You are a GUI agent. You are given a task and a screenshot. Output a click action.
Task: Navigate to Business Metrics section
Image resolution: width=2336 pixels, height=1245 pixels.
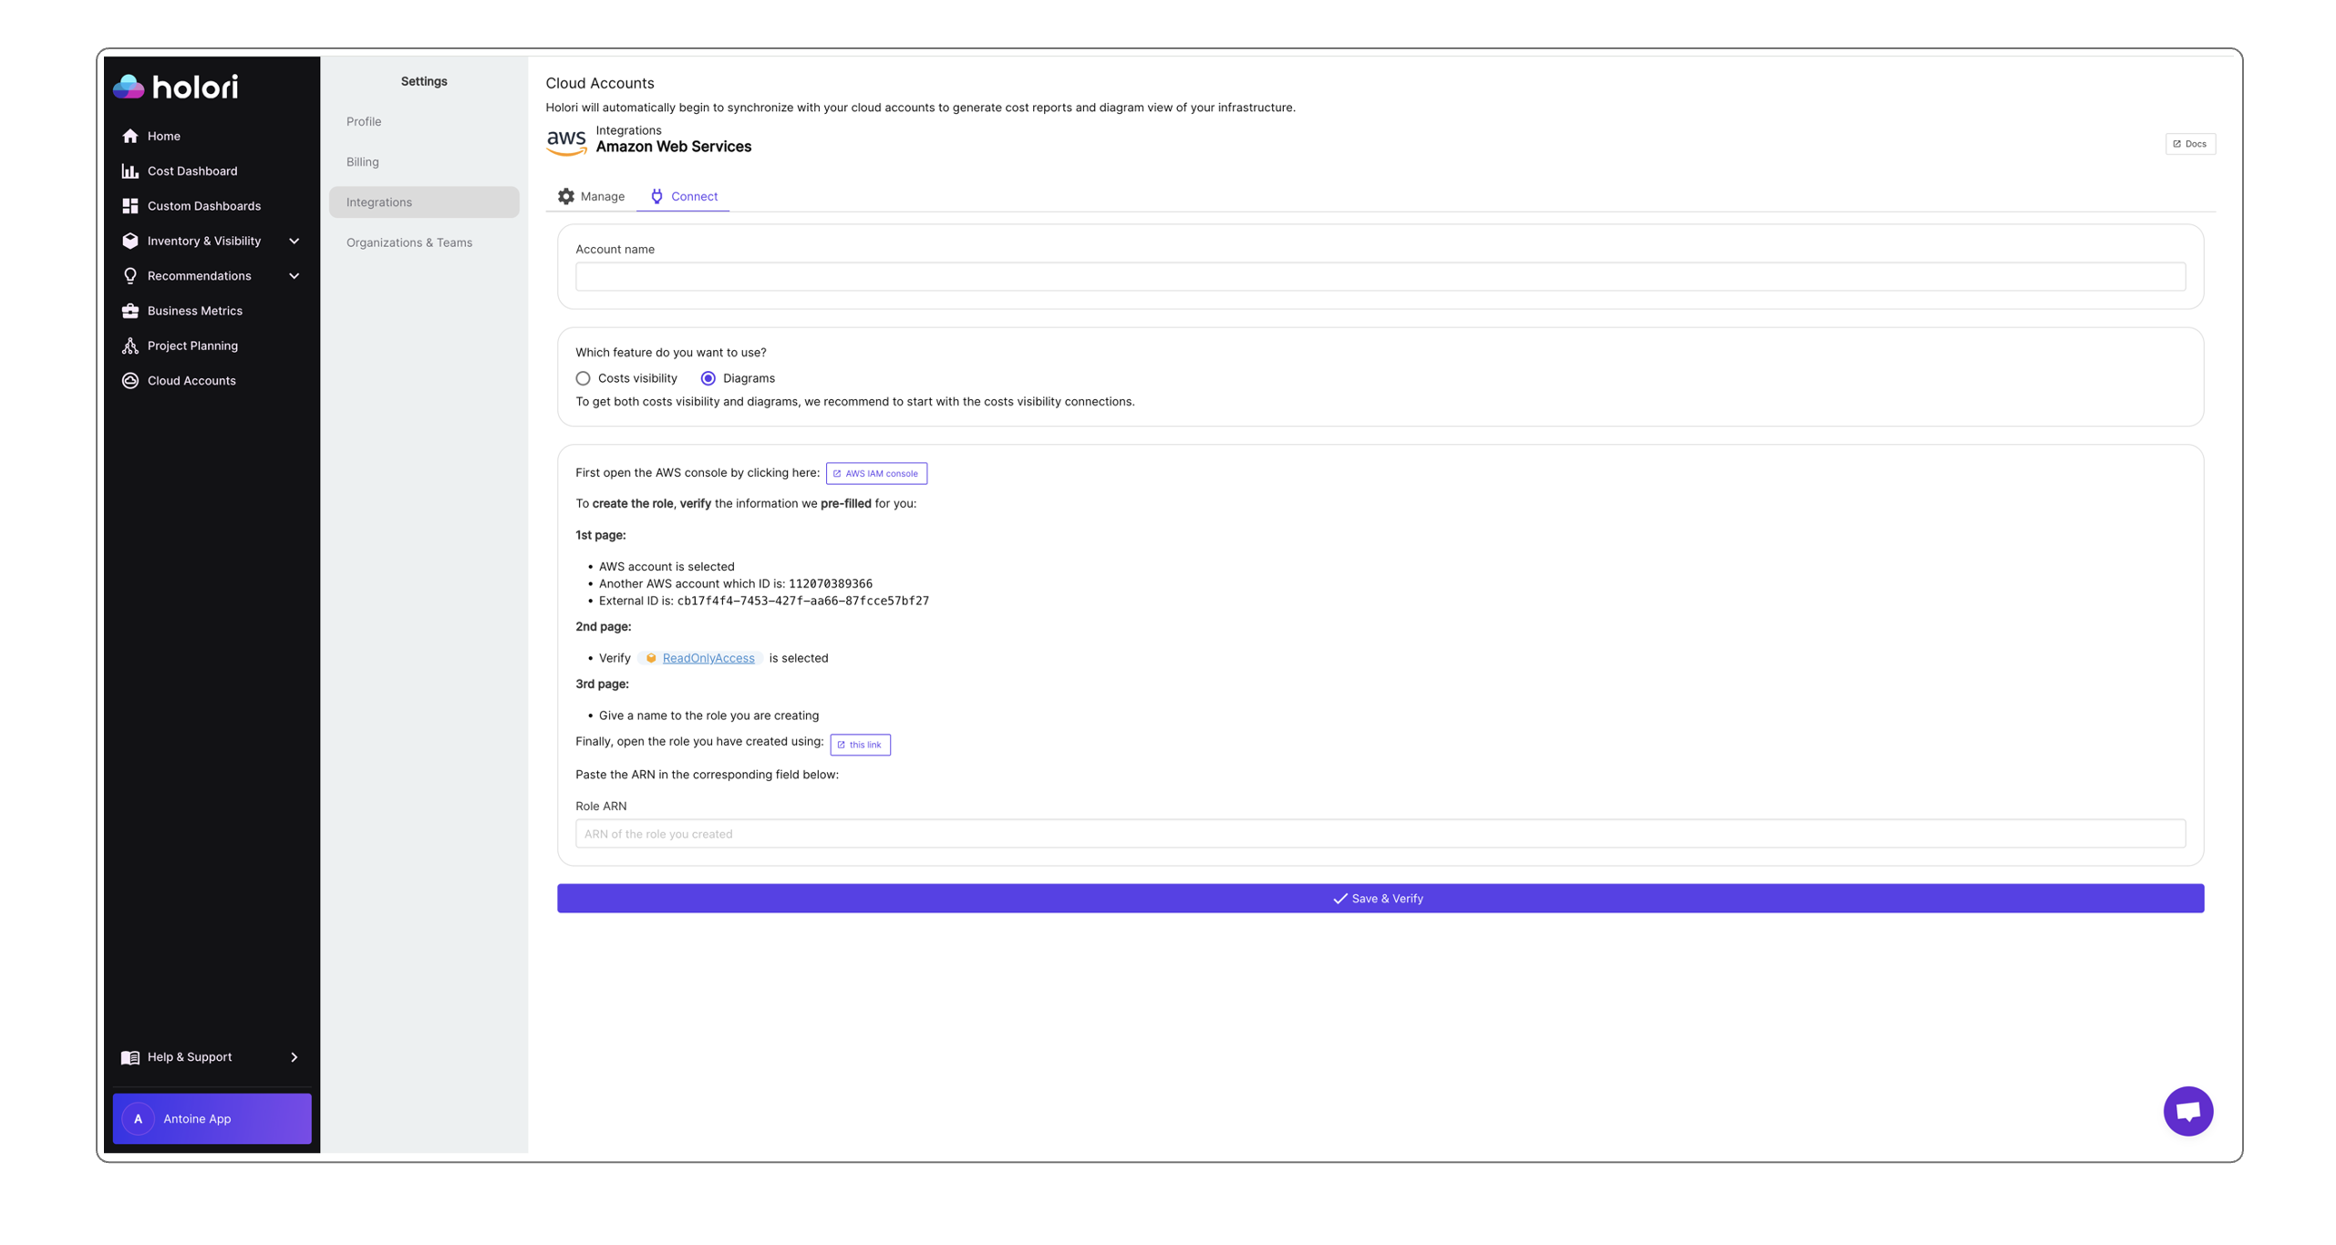point(195,311)
